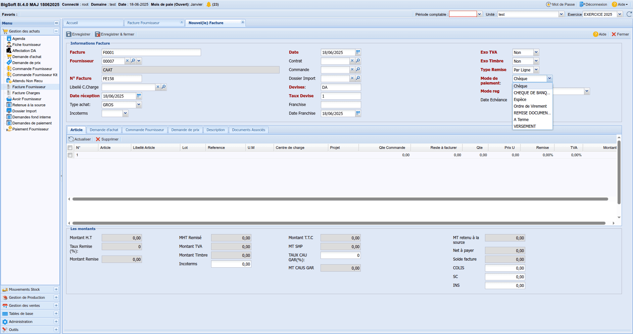Screen dimensions: 633x334
Task: Expand Mouvements Stock section
Action: (56, 289)
